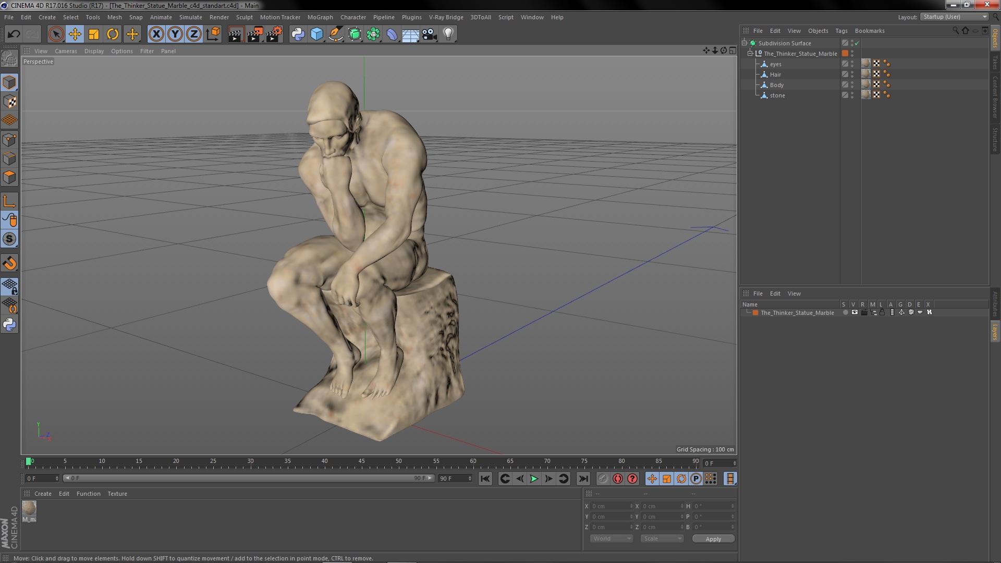Activate the Rotate tool in top toolbar
The image size is (1001, 563).
[x=113, y=34]
